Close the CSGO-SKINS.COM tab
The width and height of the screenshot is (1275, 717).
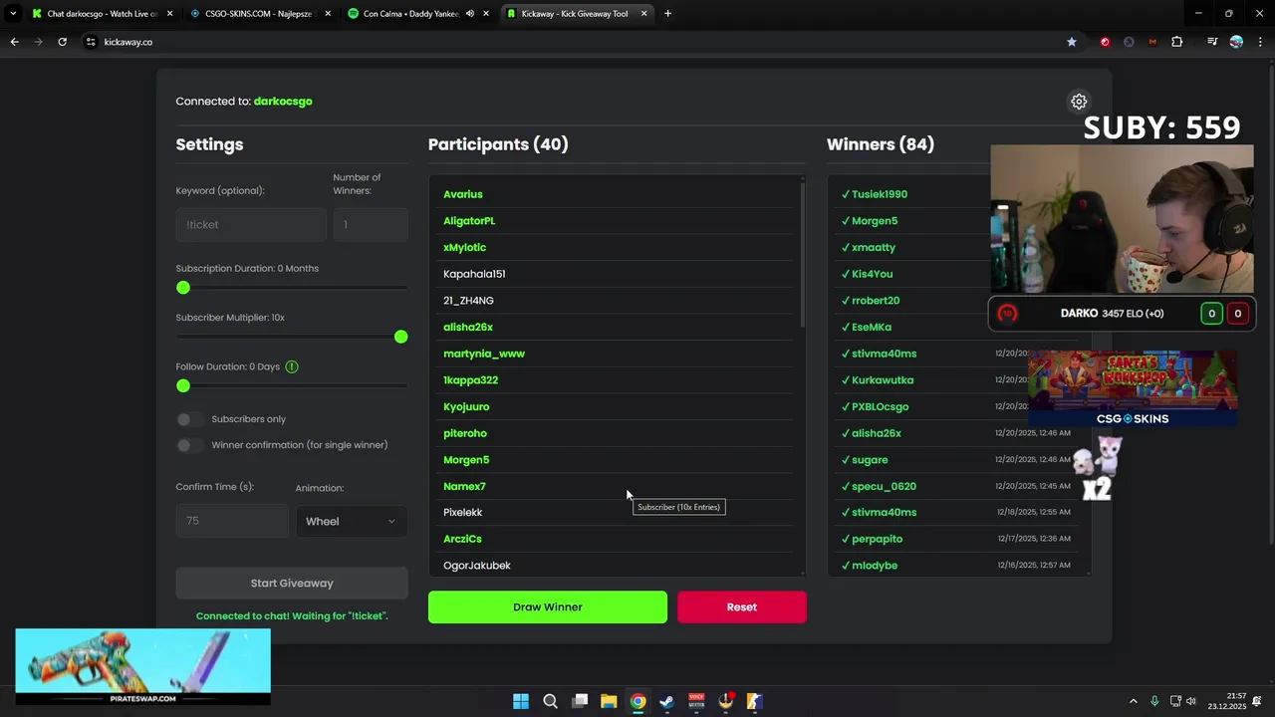coord(328,14)
